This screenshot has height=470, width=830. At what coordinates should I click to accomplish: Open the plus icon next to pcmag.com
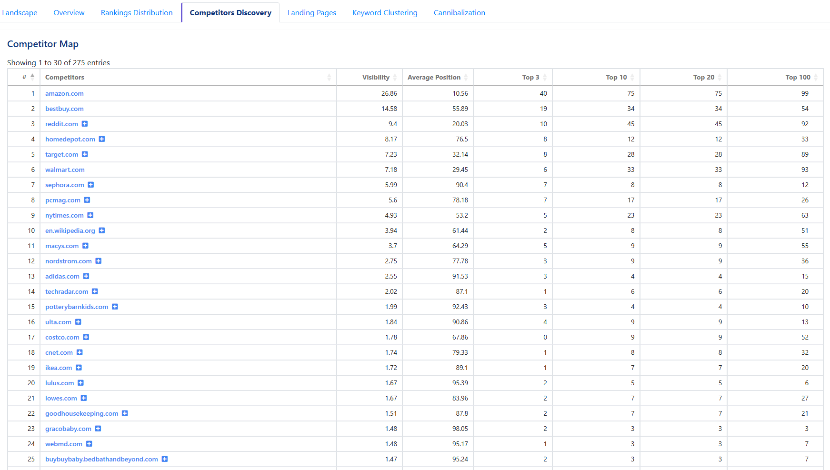coord(87,200)
